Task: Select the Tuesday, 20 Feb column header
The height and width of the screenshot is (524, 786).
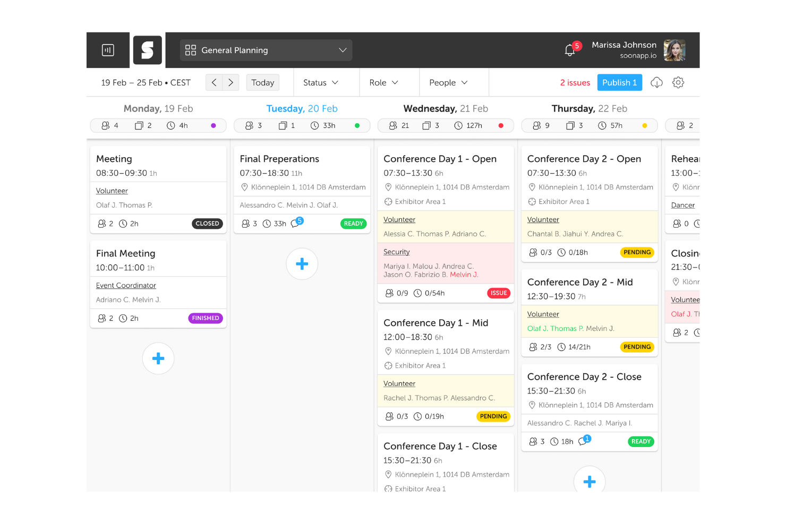Action: [302, 108]
